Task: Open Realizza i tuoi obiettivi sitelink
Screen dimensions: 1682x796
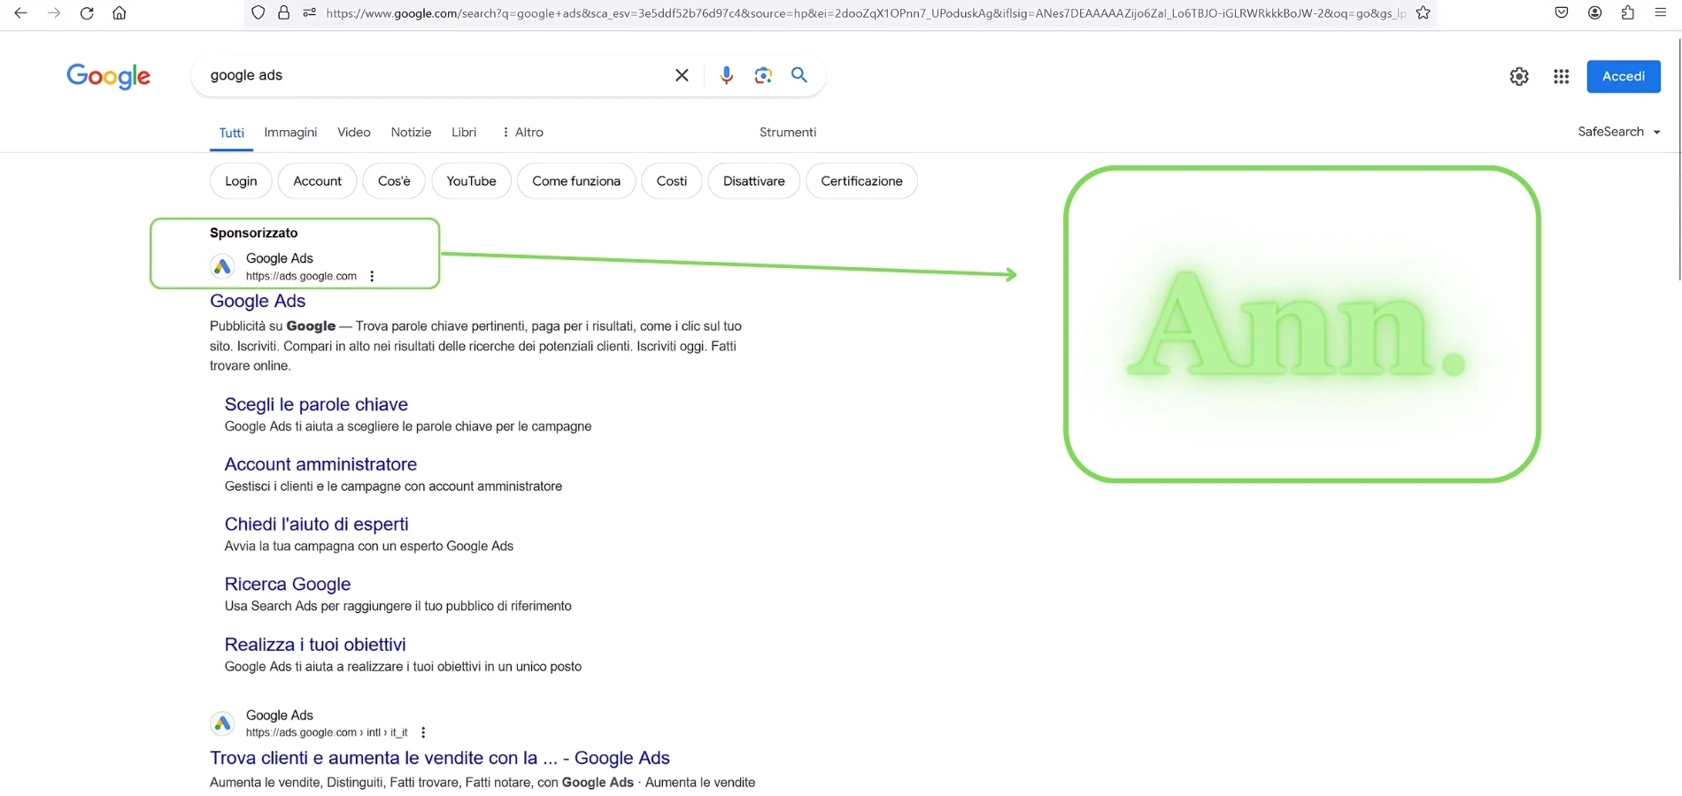Action: coord(315,645)
